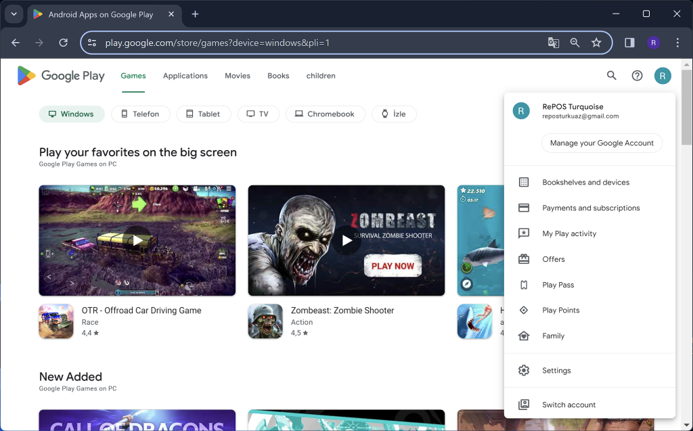Viewport: 693px width, 431px height.
Task: Click the Hungry Shark app icon
Action: (474, 321)
